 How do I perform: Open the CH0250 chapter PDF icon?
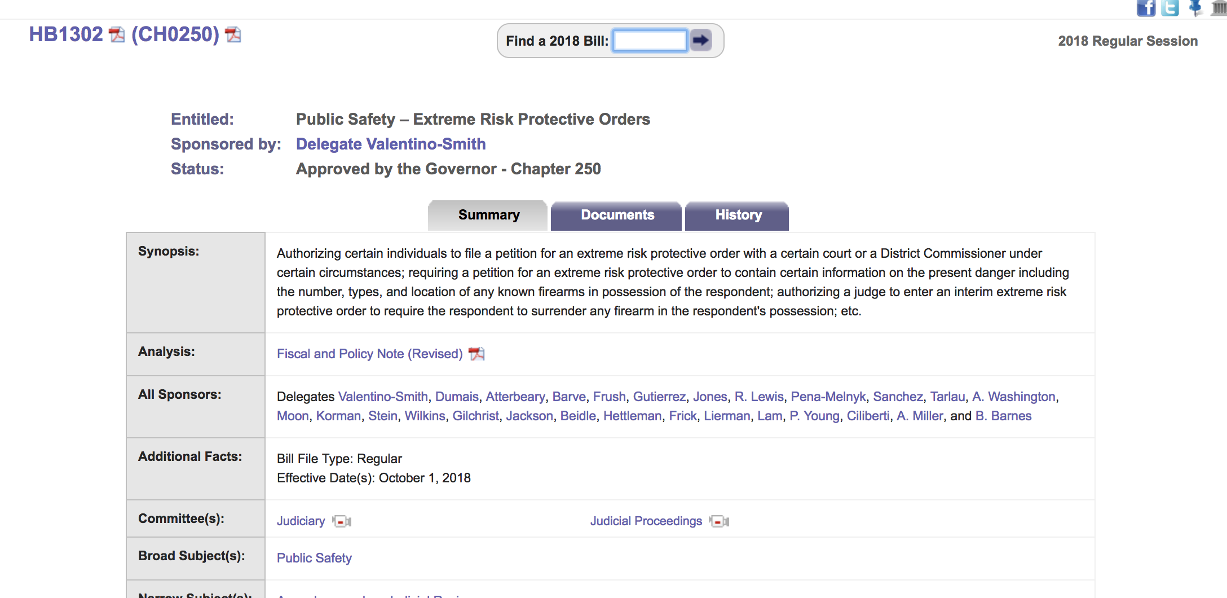tap(233, 35)
